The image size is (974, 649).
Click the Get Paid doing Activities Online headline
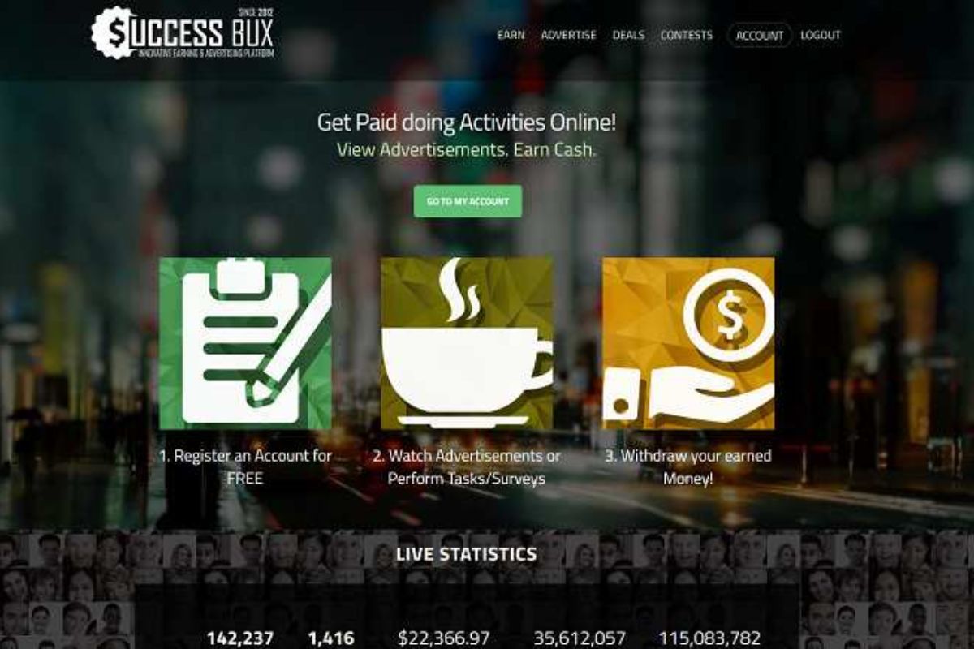[x=467, y=123]
